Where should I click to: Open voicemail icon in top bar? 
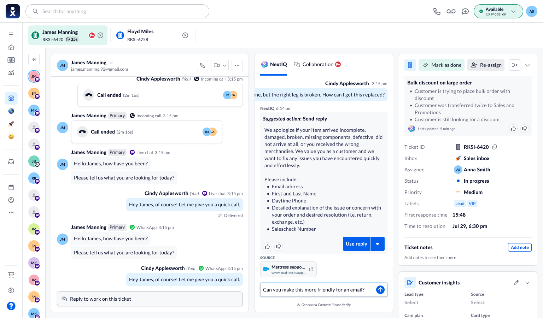[x=451, y=11]
